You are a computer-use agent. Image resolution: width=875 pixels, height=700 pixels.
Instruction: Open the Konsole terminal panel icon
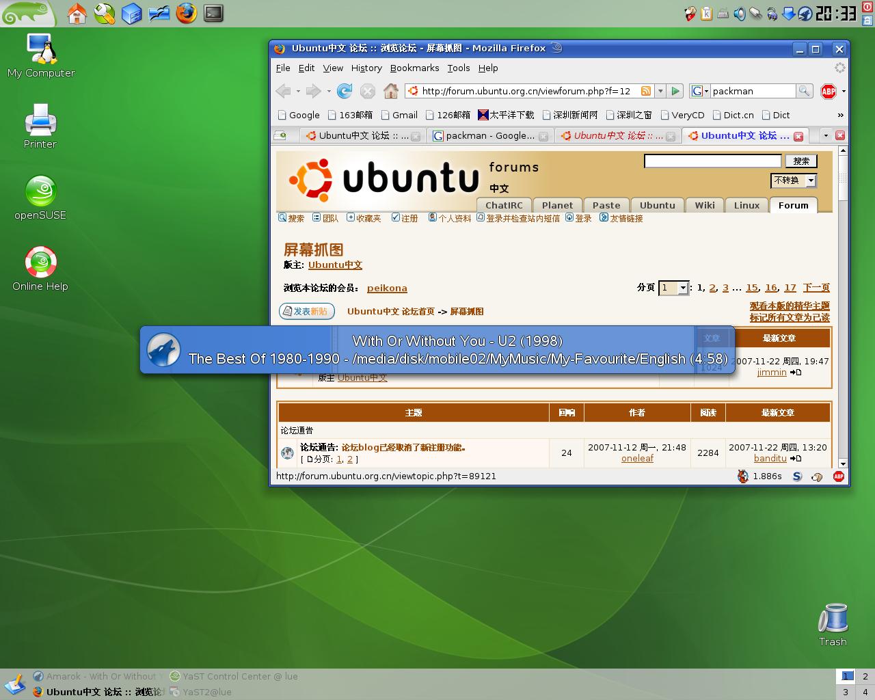click(213, 13)
